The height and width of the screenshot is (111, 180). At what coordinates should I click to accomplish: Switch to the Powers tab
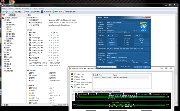click(103, 91)
